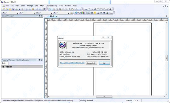Screen dimensions: 170x103
Task: Create a new 3D surface map
Action: [104, 13]
